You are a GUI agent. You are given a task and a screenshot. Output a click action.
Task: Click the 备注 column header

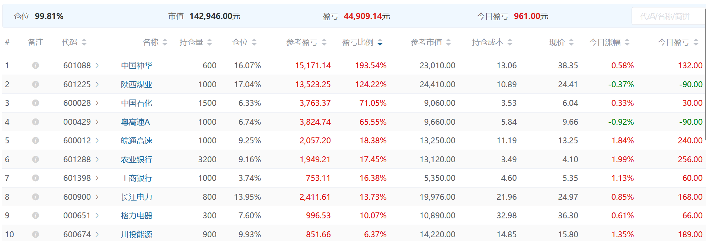pos(35,42)
